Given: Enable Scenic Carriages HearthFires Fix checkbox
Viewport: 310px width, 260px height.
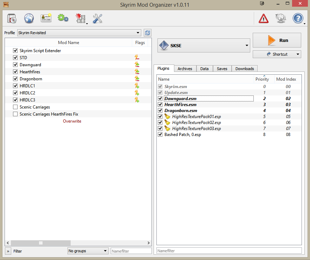Looking at the screenshot, I should tap(15, 114).
